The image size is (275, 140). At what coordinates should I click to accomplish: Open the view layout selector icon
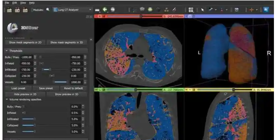point(191,10)
